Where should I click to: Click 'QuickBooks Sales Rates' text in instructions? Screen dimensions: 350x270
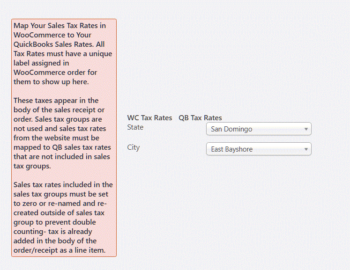(x=53, y=44)
